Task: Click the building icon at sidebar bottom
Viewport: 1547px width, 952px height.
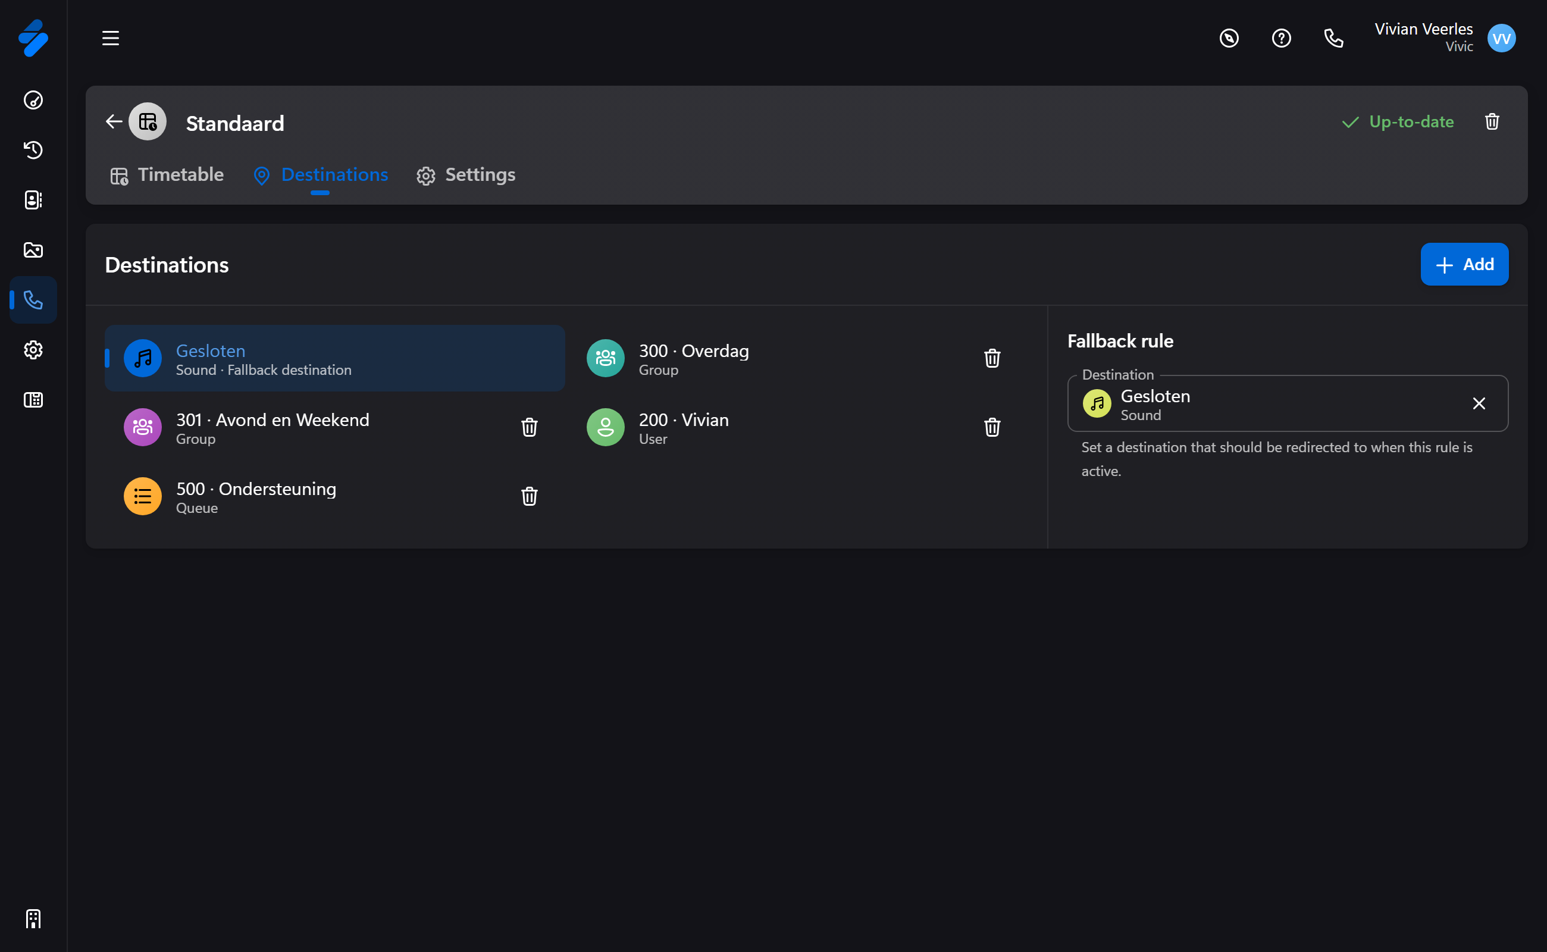Action: coord(33,919)
